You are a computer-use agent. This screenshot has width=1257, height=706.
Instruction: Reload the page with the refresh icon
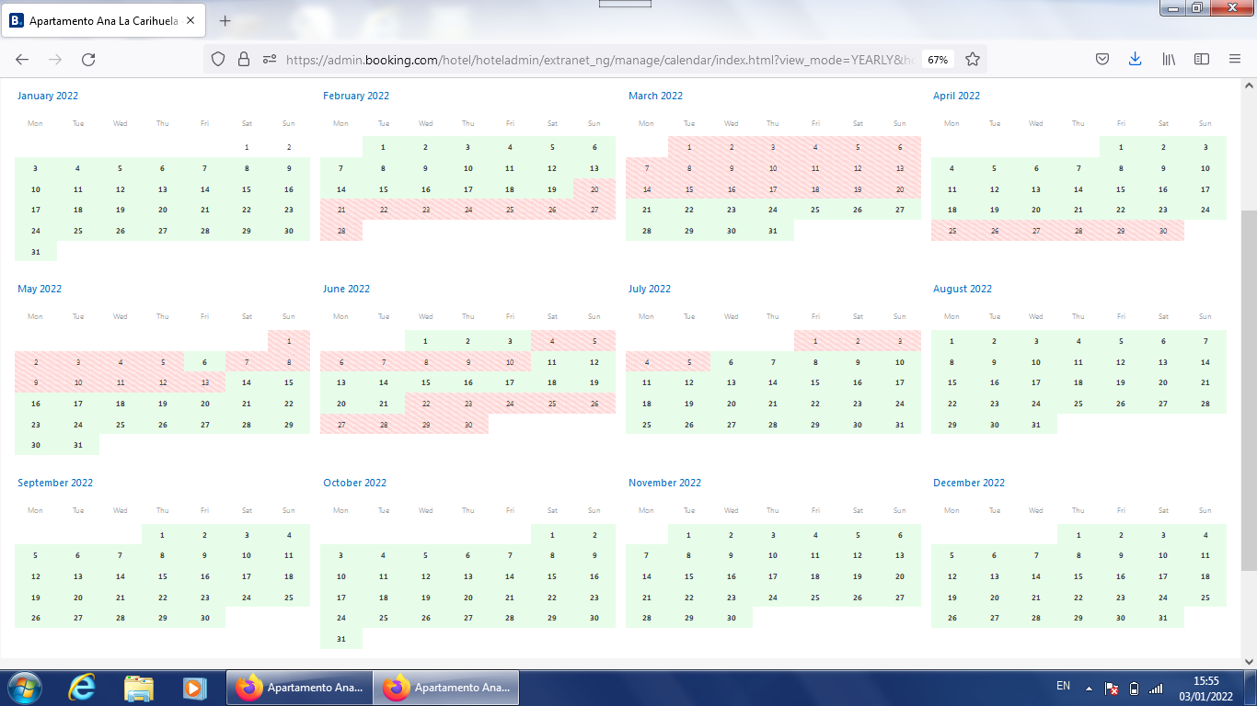coord(88,59)
